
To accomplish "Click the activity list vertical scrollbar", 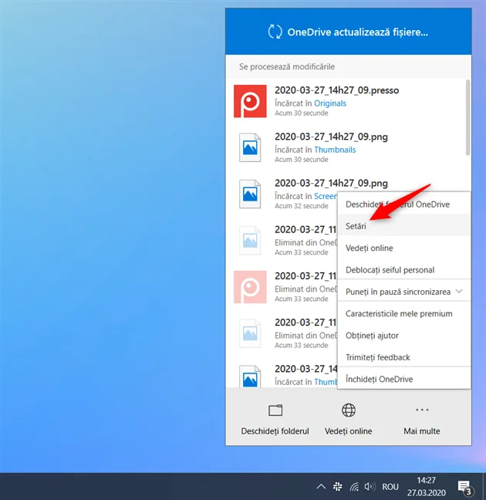I will (x=467, y=117).
